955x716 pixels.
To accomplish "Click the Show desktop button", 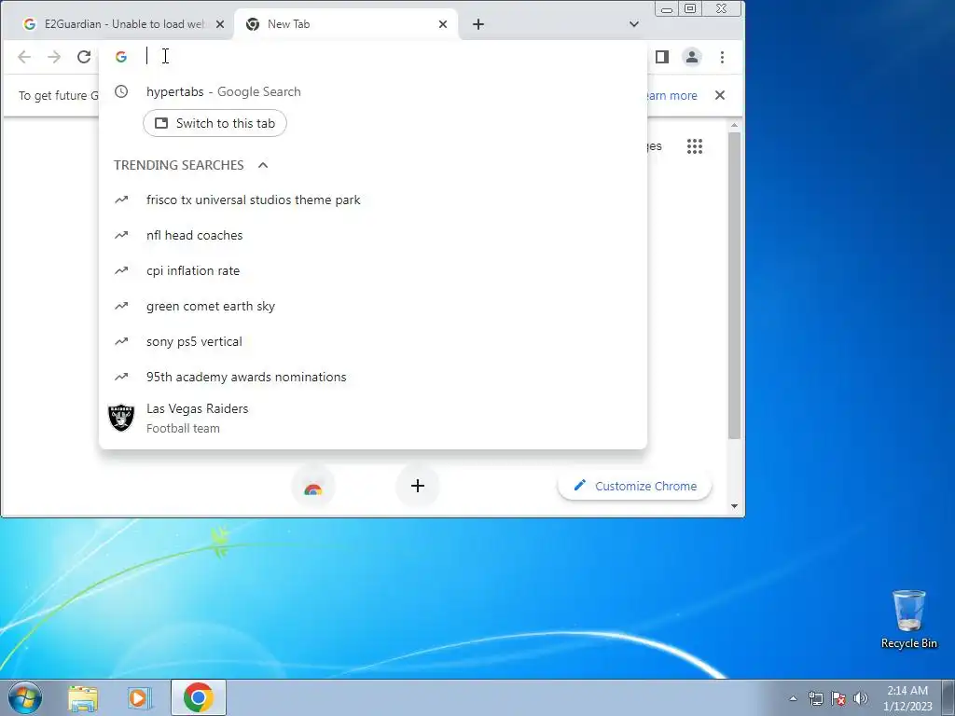I will tap(948, 697).
